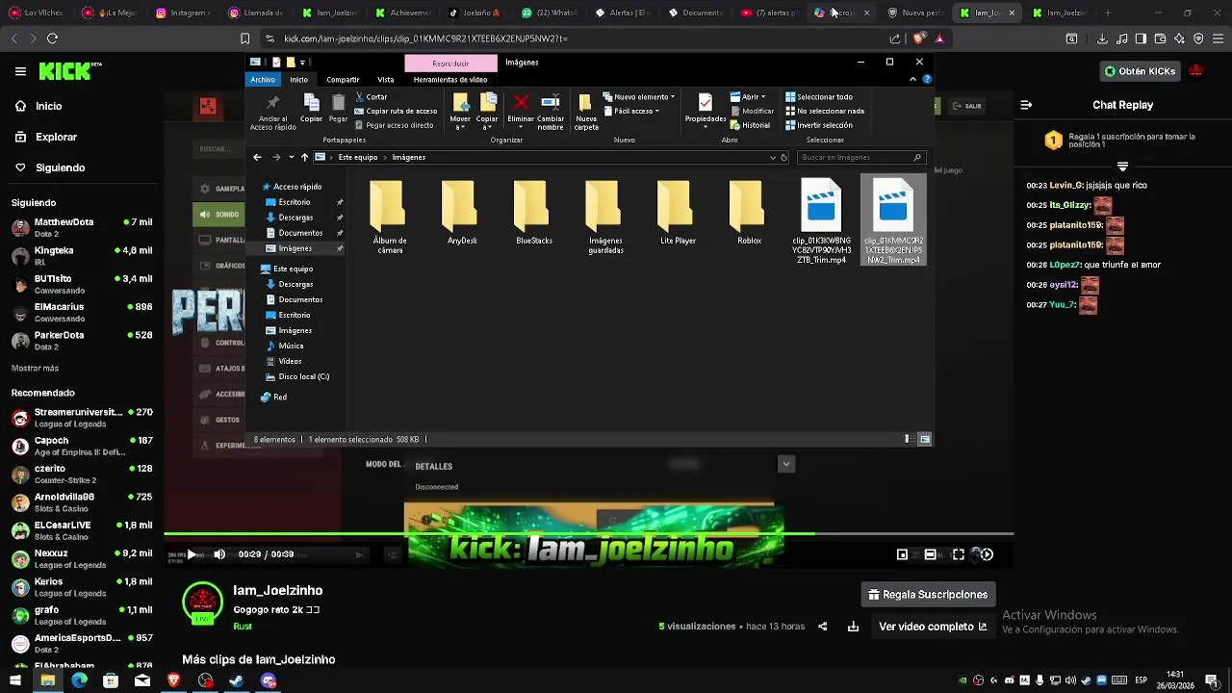Toggle fullscreen on the video player
The image size is (1232, 693).
959,554
